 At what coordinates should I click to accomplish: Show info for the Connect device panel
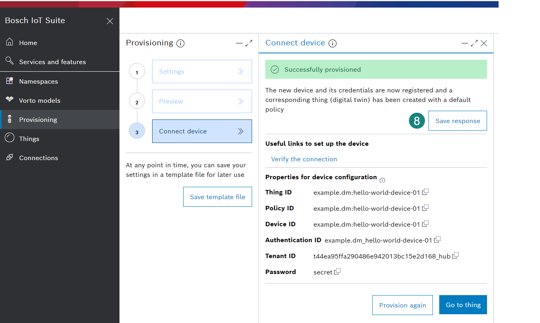click(x=333, y=43)
